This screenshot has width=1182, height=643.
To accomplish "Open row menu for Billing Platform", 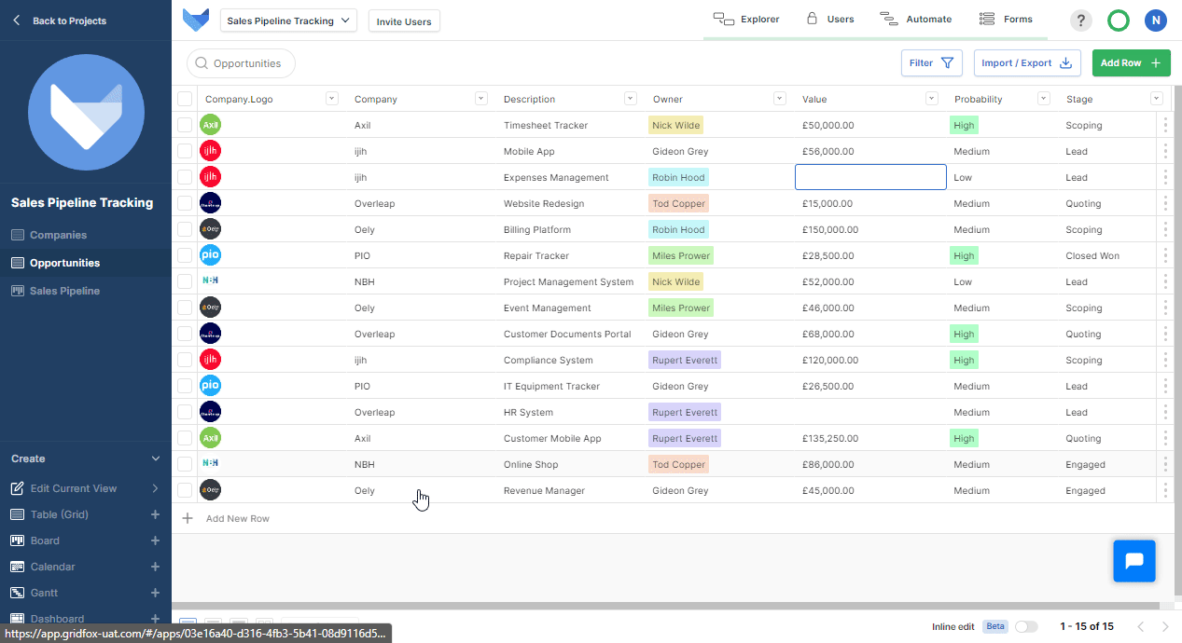I will 1165,229.
